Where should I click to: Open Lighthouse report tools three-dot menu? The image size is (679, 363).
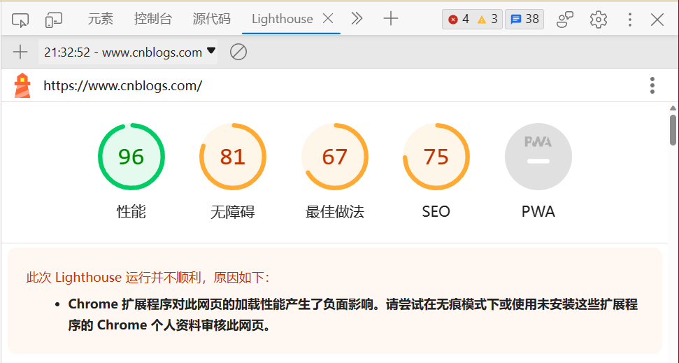pos(652,86)
